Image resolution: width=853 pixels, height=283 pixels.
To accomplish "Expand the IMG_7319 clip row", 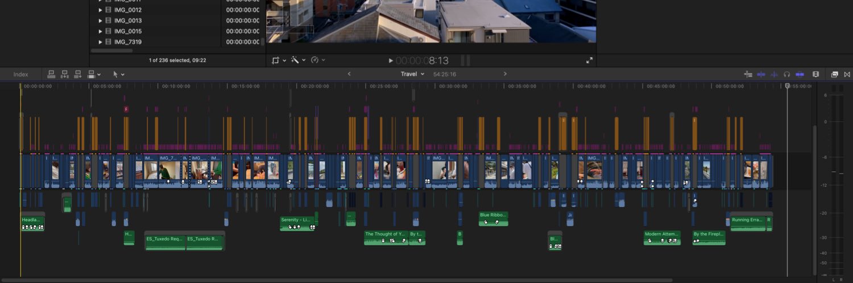I will pyautogui.click(x=101, y=42).
